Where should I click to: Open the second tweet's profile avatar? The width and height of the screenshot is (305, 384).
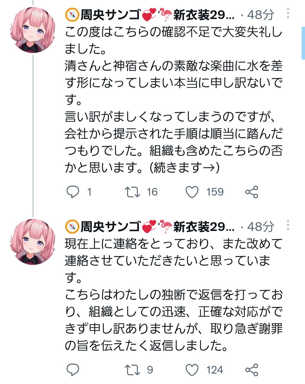pyautogui.click(x=33, y=242)
